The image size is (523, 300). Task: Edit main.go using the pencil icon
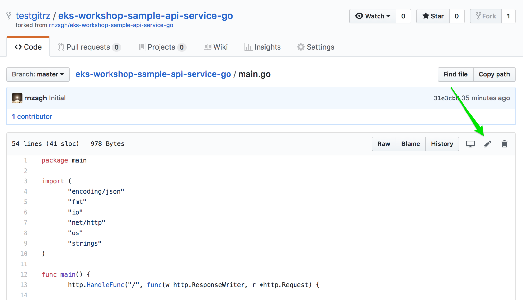click(487, 144)
